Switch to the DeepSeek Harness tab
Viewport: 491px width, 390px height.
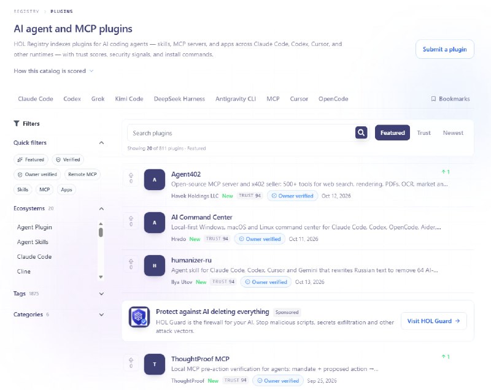(x=179, y=99)
